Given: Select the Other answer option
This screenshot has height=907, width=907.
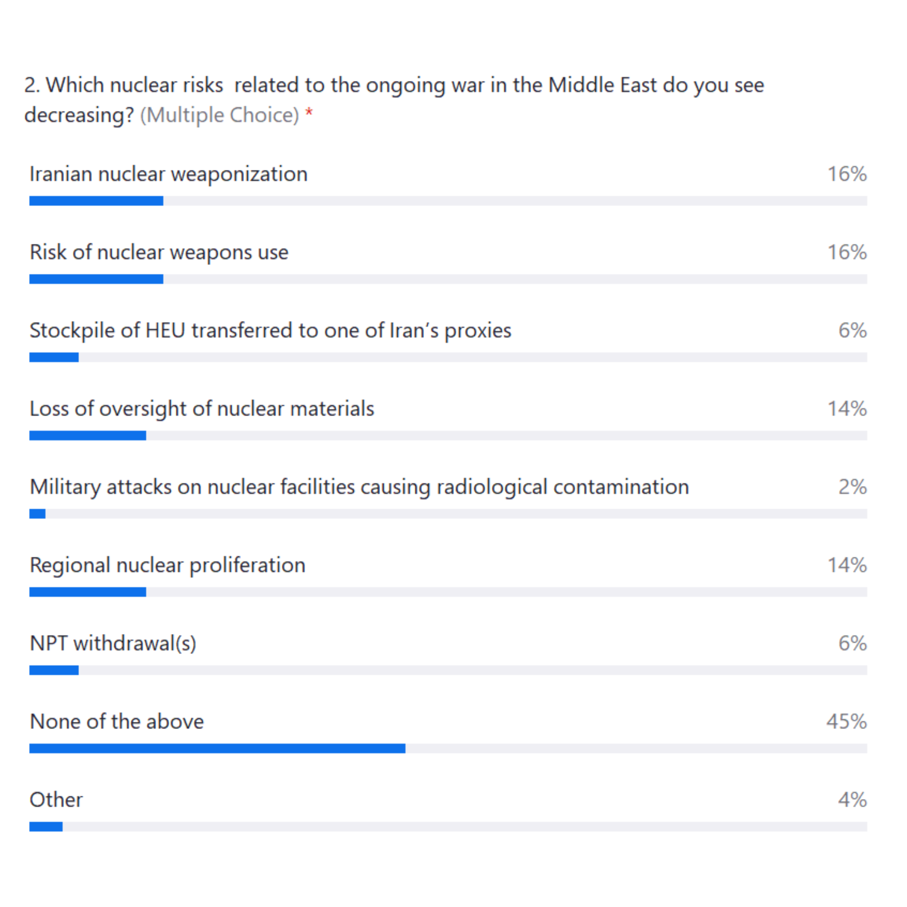Looking at the screenshot, I should pyautogui.click(x=56, y=800).
